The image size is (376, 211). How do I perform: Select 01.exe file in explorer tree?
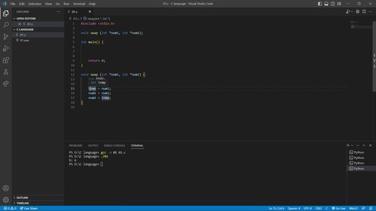[38, 40]
